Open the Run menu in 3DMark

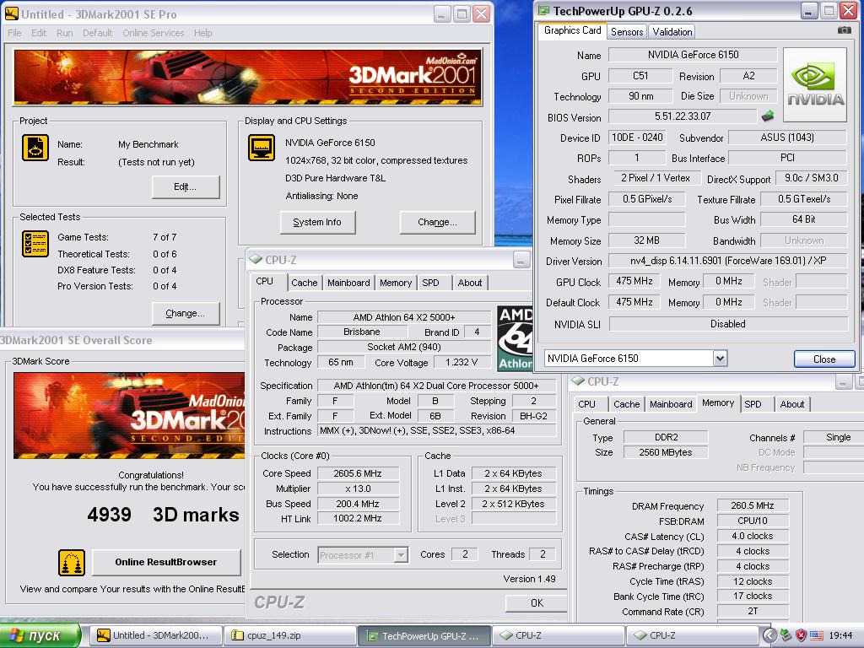point(64,33)
